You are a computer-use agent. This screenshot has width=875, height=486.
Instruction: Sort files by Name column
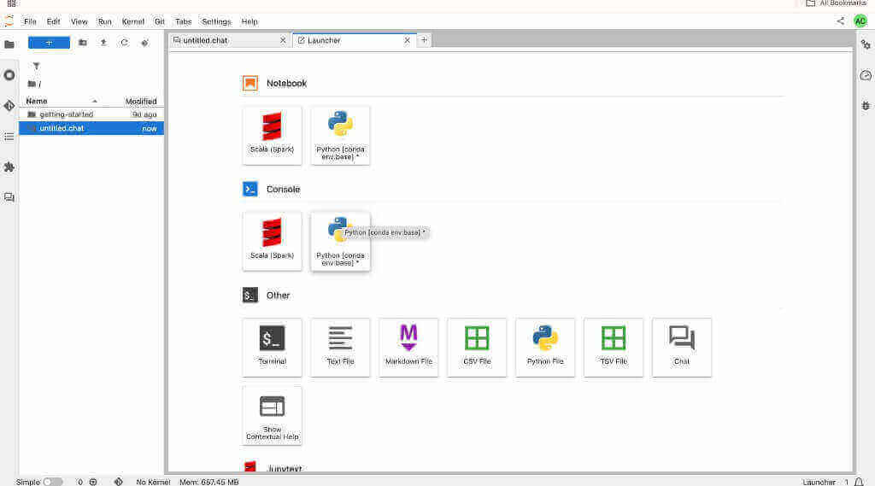(x=62, y=101)
